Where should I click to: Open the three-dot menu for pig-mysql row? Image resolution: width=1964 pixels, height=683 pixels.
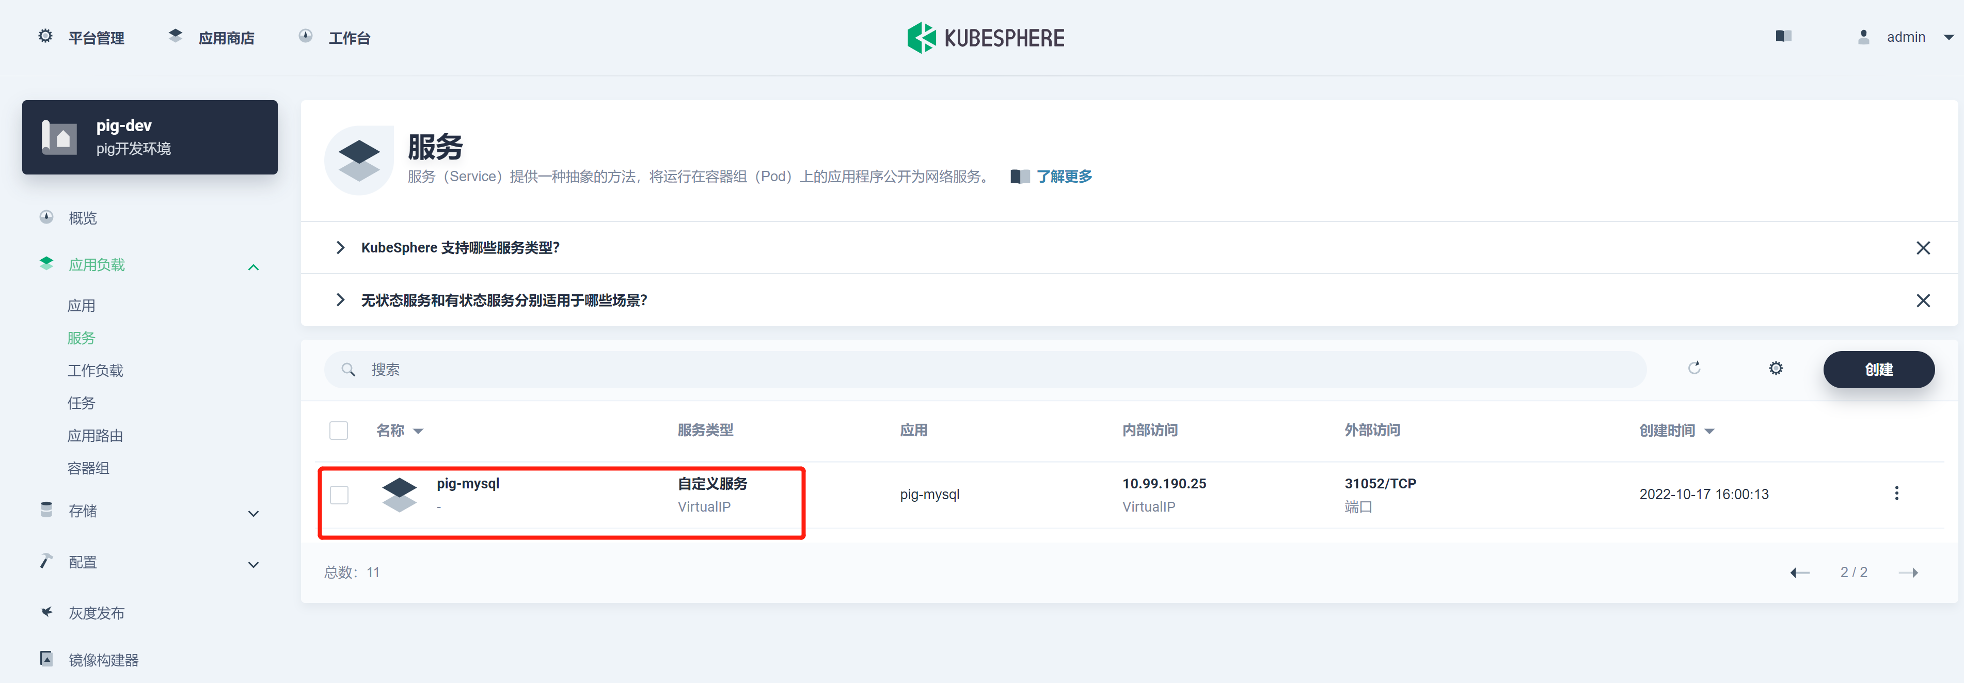coord(1896,494)
